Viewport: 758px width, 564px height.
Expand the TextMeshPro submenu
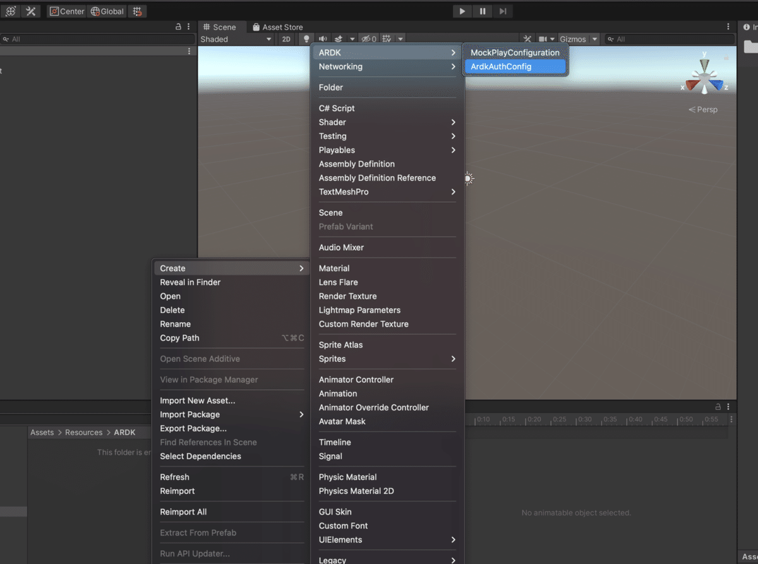click(x=387, y=191)
